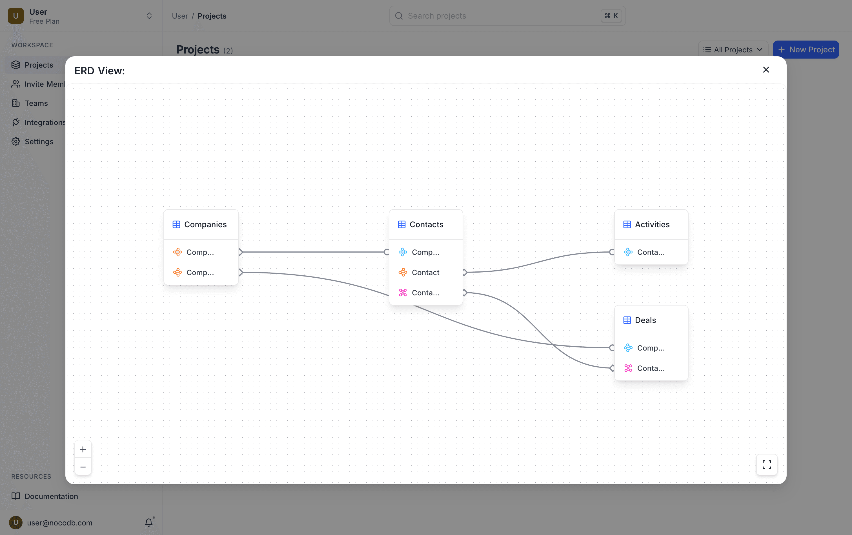The height and width of the screenshot is (535, 852).
Task: Click the Deals table grid icon
Action: tap(627, 320)
